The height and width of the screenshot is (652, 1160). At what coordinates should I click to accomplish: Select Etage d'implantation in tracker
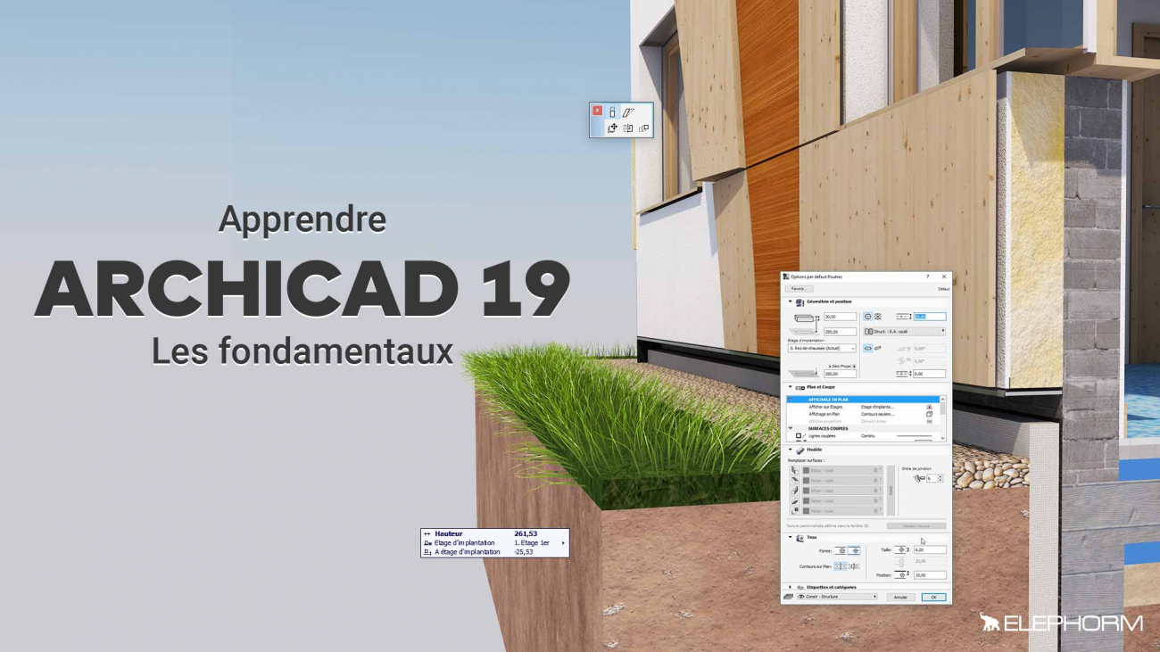(464, 542)
